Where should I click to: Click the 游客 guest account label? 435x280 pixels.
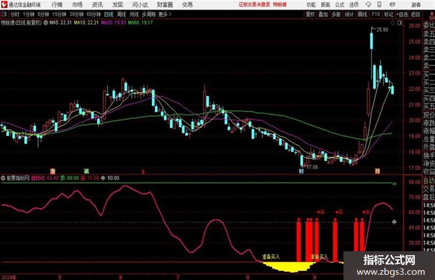tap(416, 5)
